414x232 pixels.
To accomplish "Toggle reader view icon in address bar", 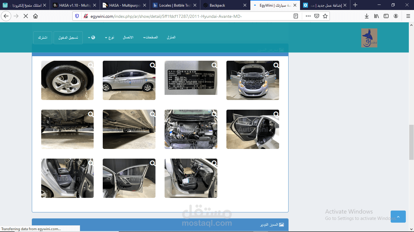I will (x=296, y=16).
